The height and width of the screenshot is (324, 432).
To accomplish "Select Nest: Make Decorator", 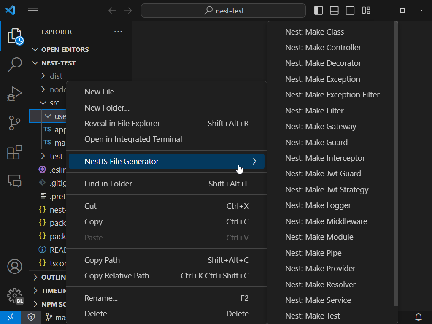I will coord(332,63).
